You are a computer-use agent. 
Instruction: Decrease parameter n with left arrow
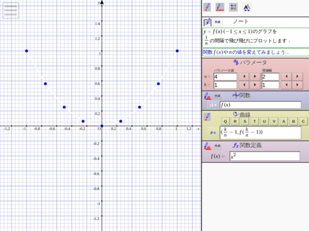[x=244, y=76]
